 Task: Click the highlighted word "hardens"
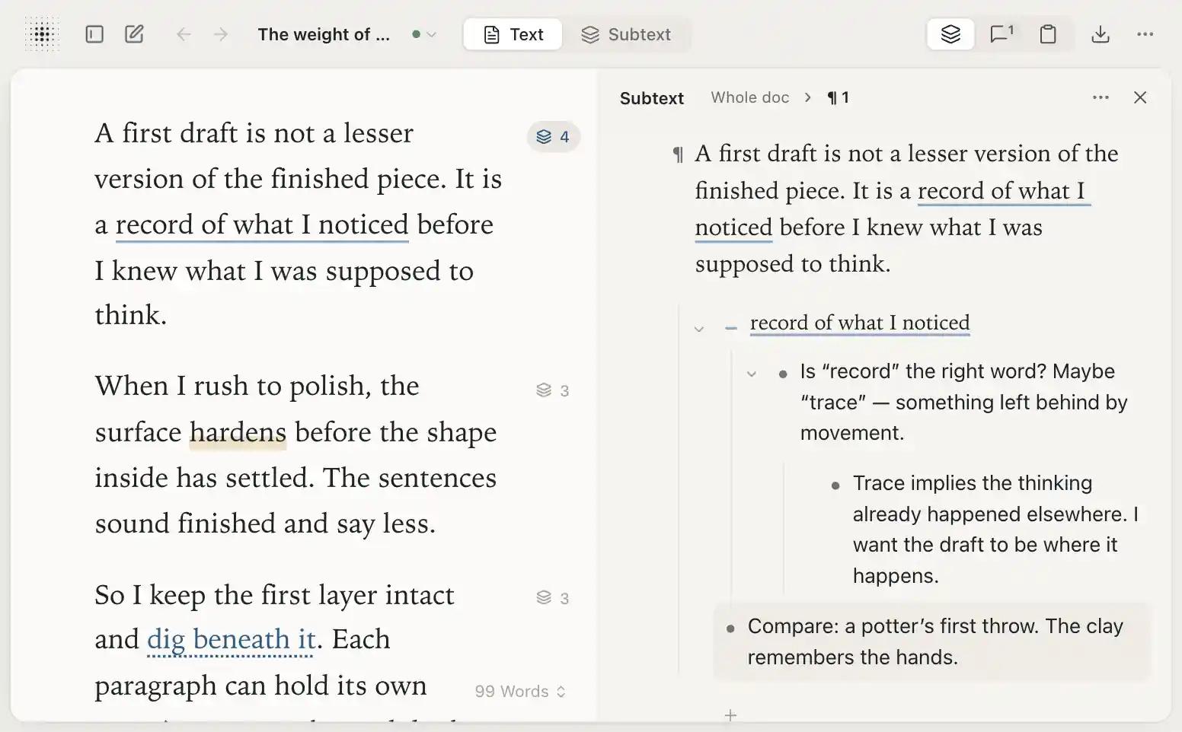[x=238, y=432]
